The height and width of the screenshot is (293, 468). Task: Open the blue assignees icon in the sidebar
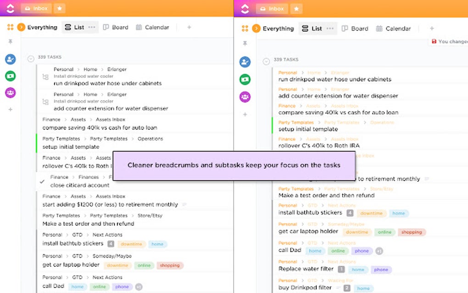(x=10, y=59)
